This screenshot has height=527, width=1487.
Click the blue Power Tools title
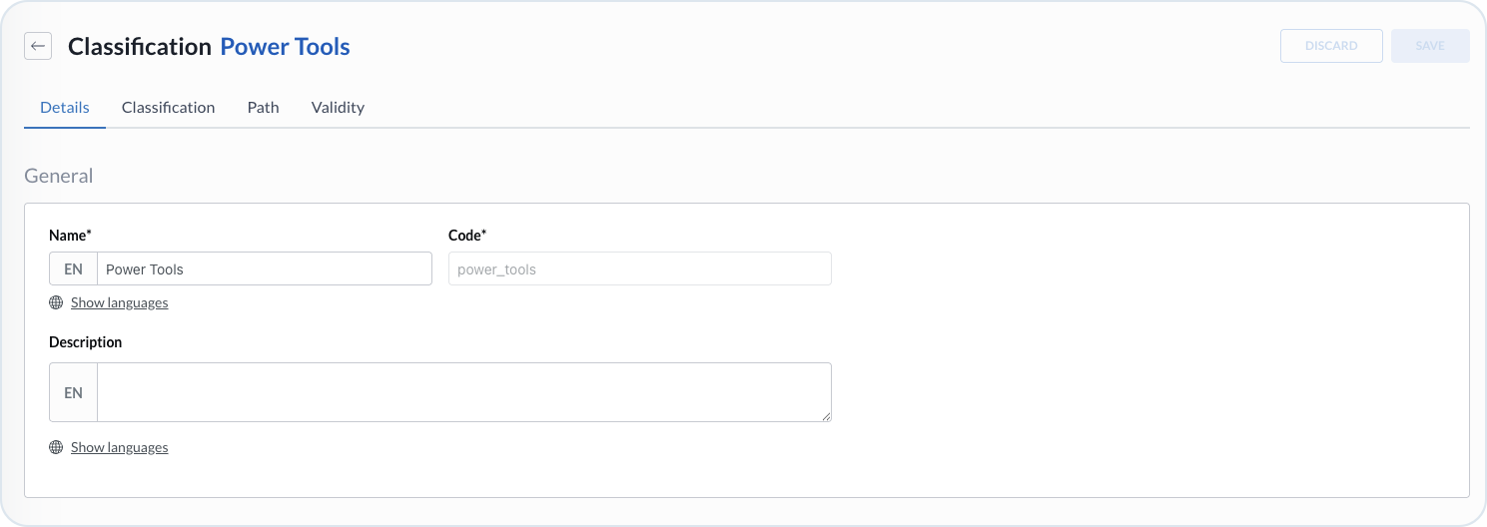click(285, 47)
